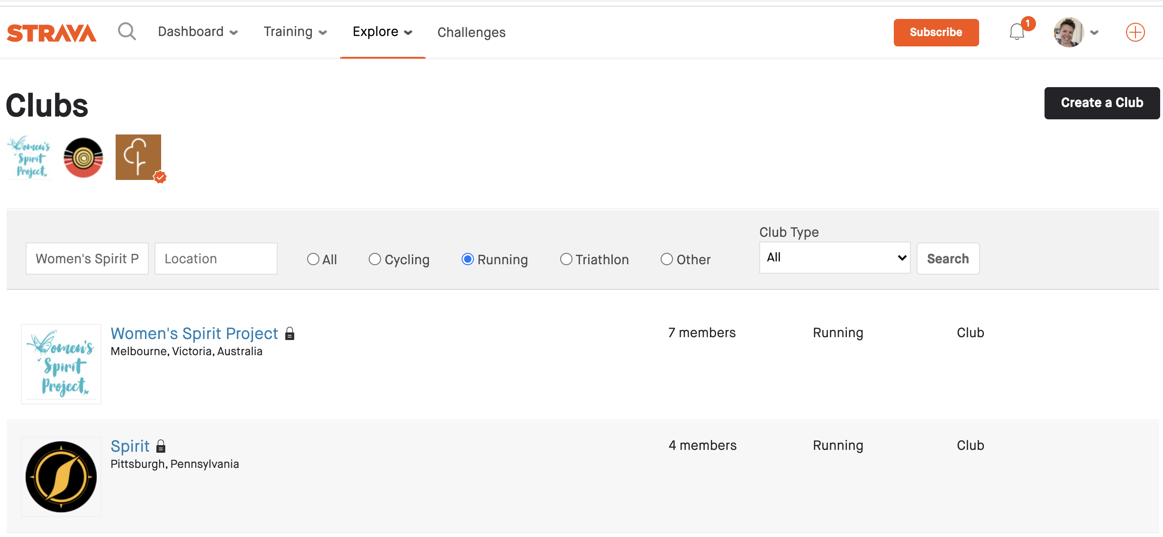Select the Running radio button
This screenshot has width=1163, height=537.
click(467, 259)
